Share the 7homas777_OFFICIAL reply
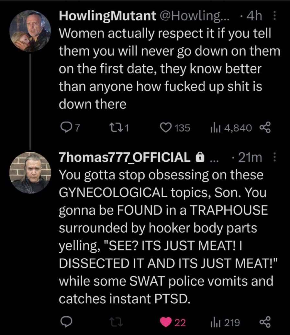290x335 pixels. point(265,322)
